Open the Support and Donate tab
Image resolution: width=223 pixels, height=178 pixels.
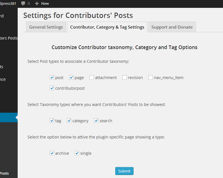click(172, 27)
